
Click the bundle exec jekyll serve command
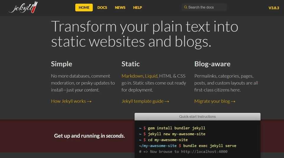tap(210, 146)
